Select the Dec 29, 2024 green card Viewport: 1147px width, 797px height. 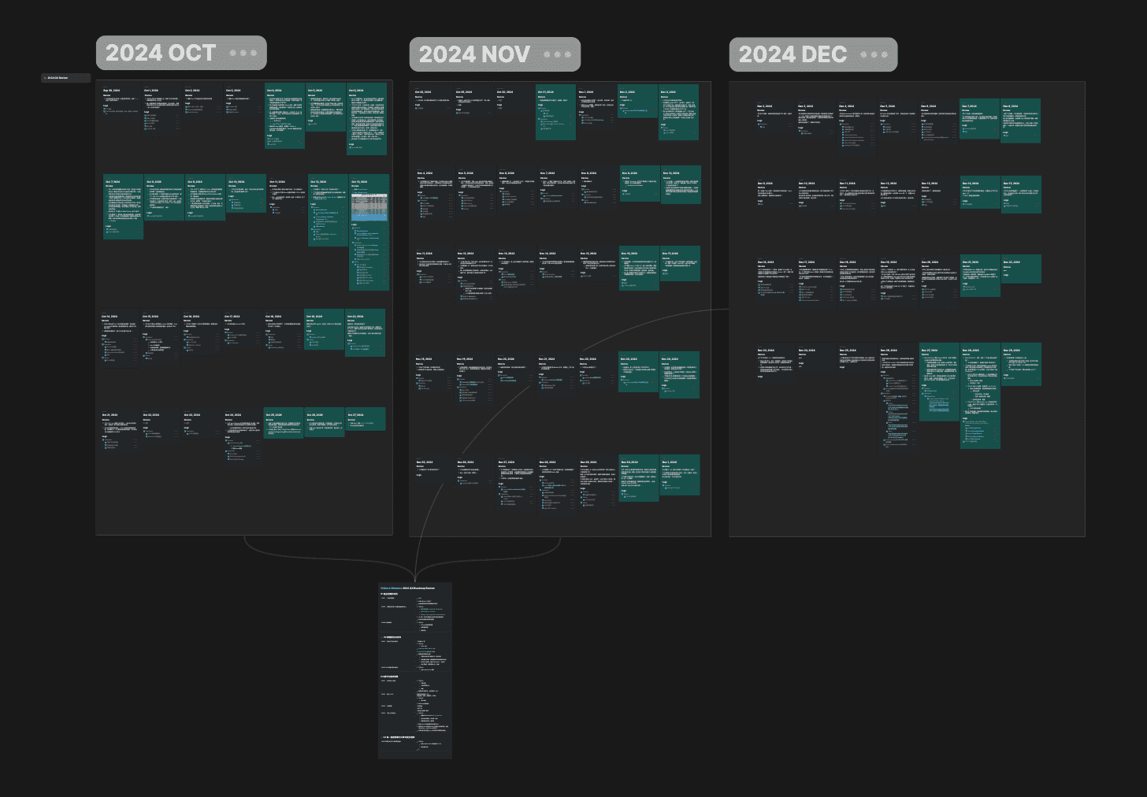point(1022,365)
